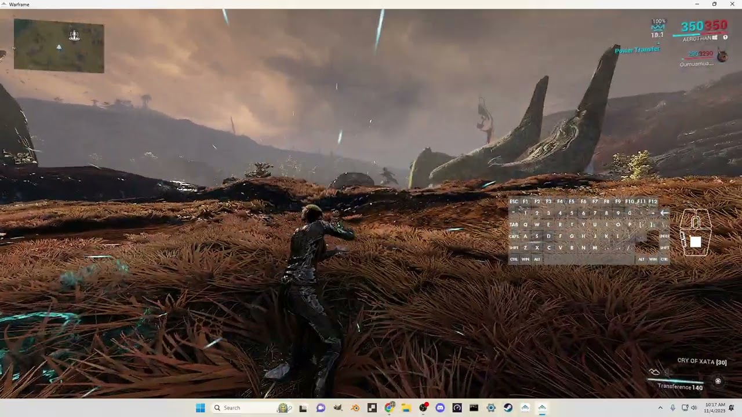Click the ability star icon under ammo count

tap(718, 381)
